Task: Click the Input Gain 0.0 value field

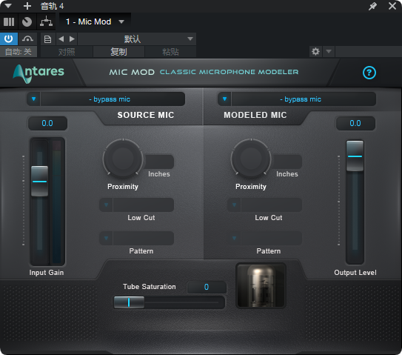Action: pos(47,124)
